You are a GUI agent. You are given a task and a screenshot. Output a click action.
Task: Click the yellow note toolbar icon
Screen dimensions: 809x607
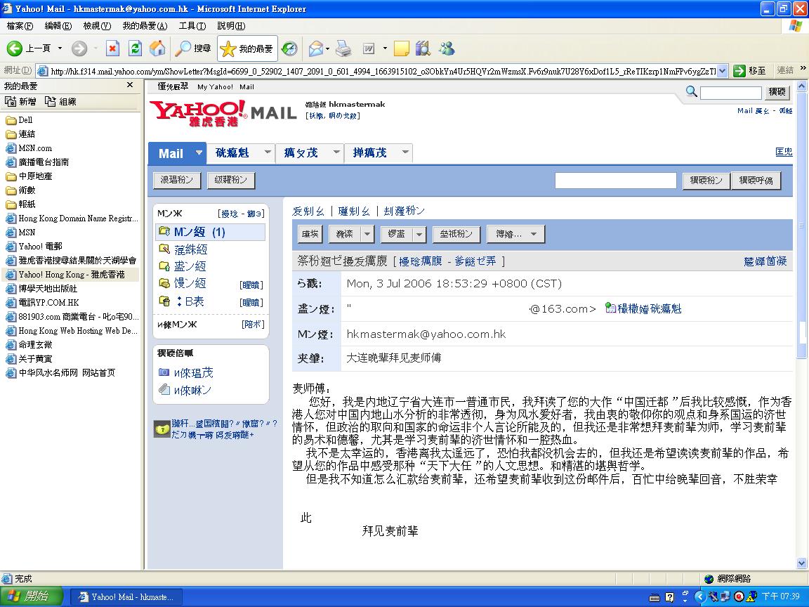(402, 48)
